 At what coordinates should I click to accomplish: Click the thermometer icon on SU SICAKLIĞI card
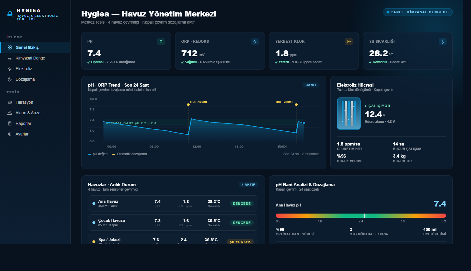pos(443,42)
